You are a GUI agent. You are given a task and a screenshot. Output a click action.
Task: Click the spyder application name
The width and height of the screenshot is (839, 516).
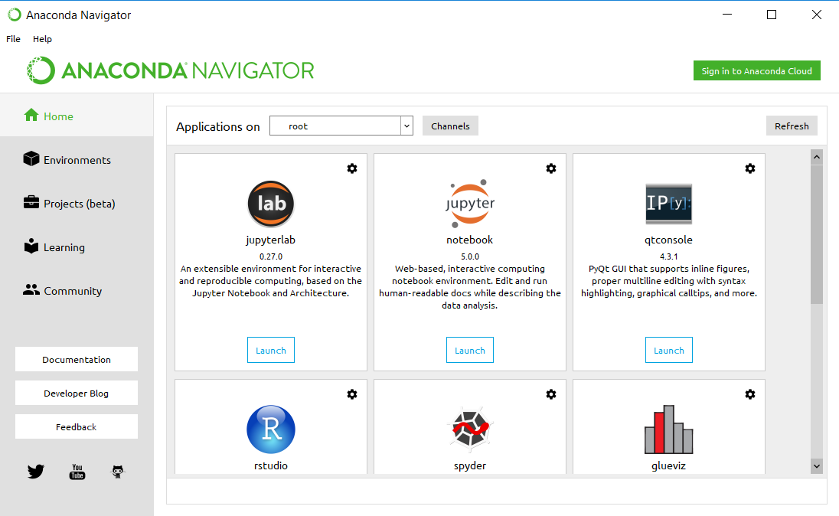470,465
